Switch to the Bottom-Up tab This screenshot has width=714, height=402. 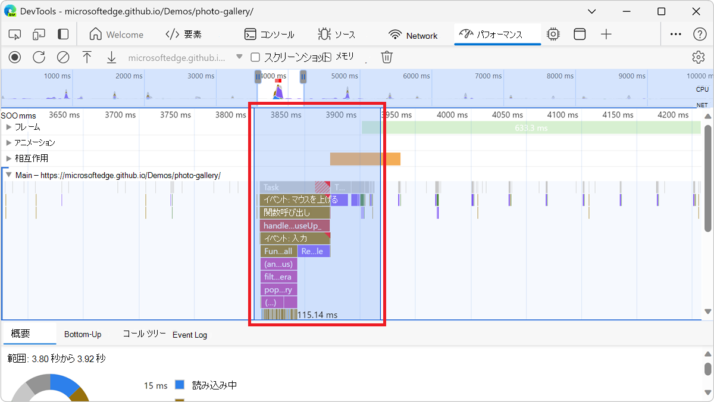point(83,334)
